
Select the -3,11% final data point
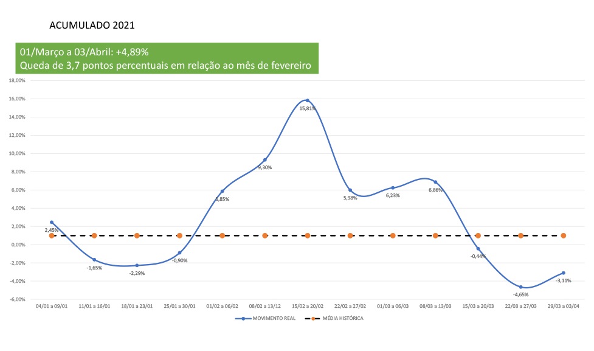563,273
